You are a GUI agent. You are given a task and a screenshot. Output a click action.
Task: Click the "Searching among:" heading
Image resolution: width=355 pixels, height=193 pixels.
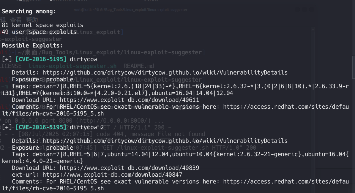29,11
